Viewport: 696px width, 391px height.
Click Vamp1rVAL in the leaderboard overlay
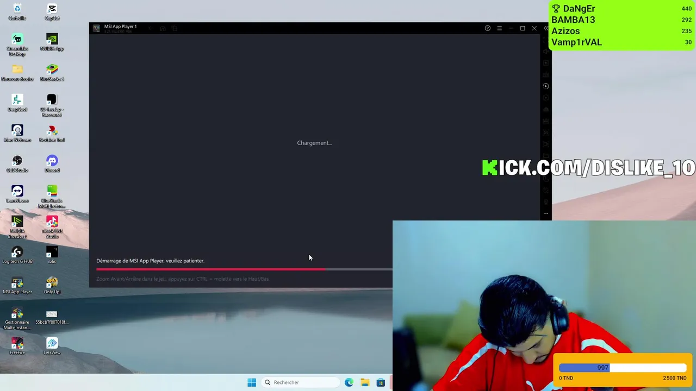point(576,42)
